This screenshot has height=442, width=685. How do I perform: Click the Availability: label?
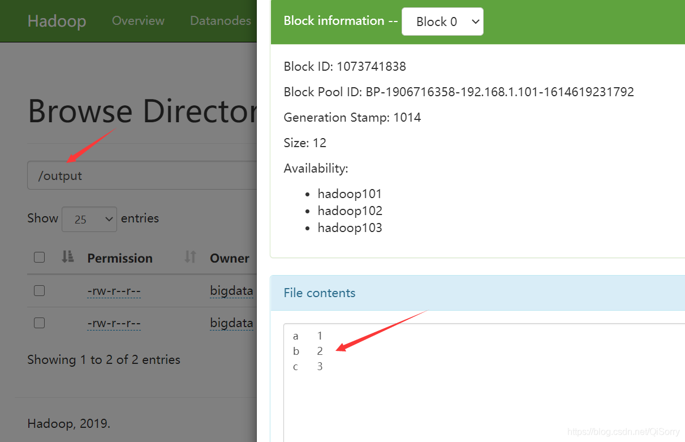[x=316, y=169]
